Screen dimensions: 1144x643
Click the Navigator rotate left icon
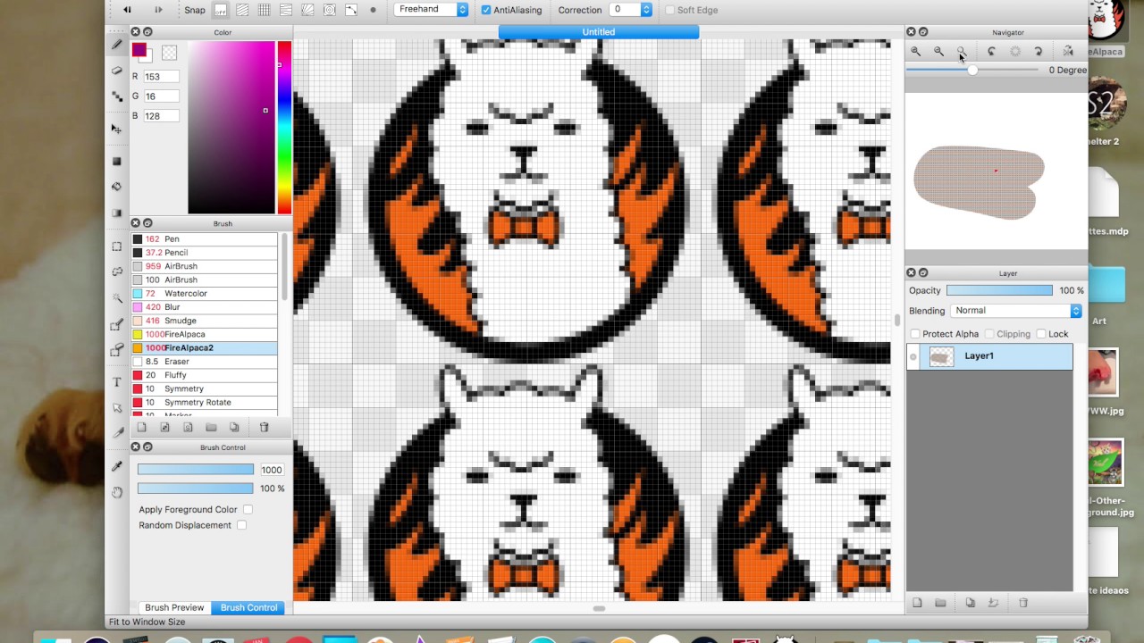(x=991, y=52)
